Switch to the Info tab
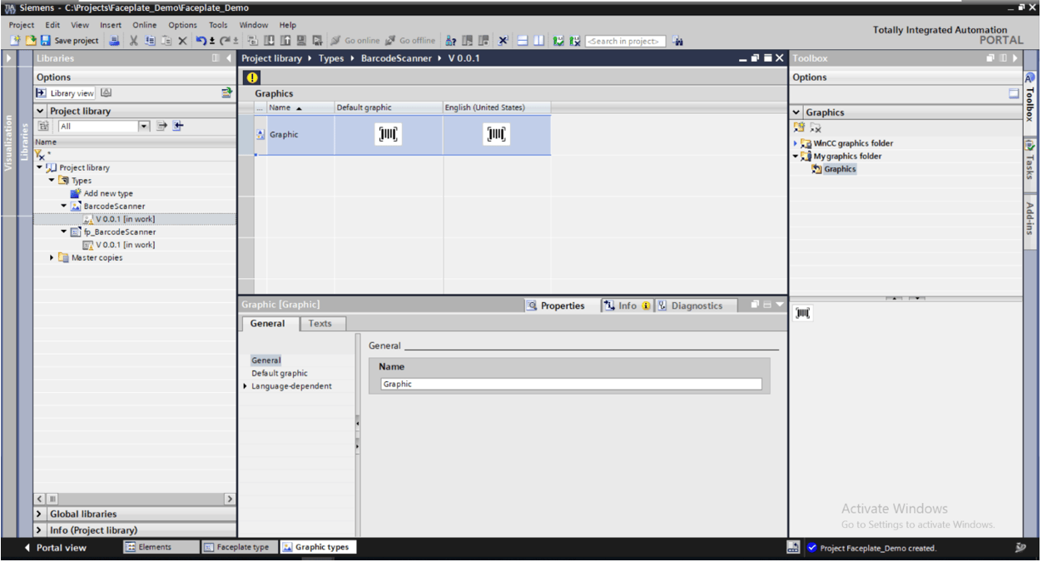Image resolution: width=1042 pixels, height=562 pixels. point(627,306)
